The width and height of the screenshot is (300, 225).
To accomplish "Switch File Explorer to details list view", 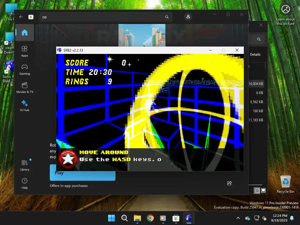I will [257, 190].
